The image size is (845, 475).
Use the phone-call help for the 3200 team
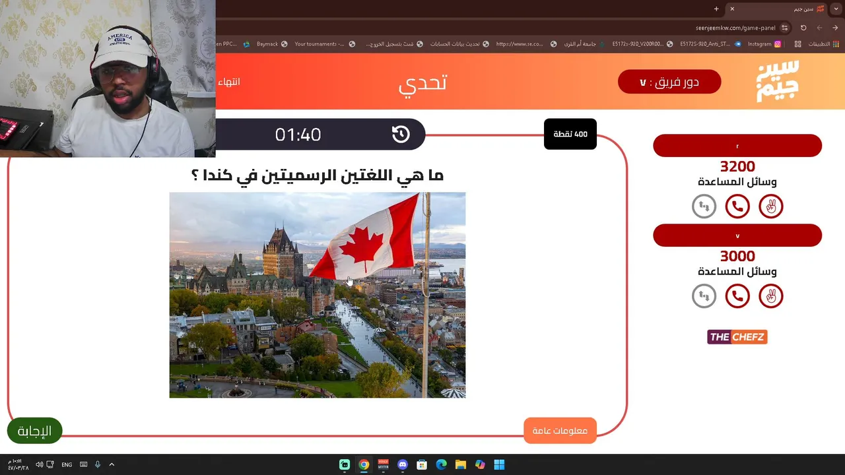[737, 206]
